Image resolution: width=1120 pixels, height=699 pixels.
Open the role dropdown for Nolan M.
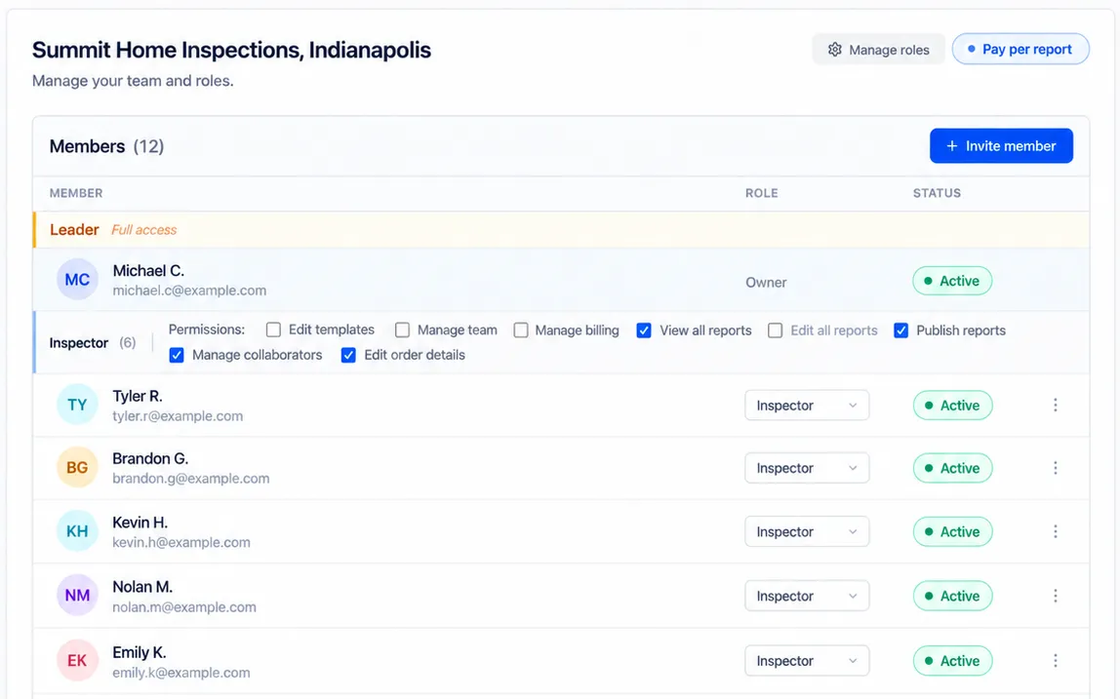pyautogui.click(x=807, y=596)
